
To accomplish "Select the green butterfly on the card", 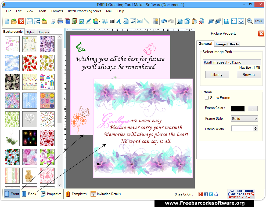I will 80,47.
